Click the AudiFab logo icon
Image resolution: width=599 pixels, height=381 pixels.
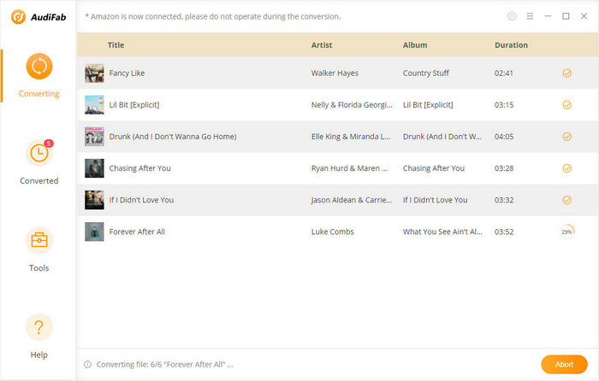(x=16, y=16)
